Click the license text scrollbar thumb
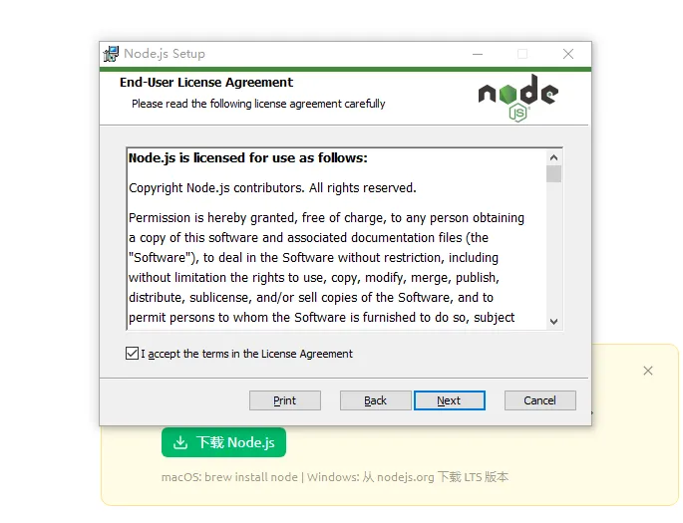683x523 pixels. pos(553,173)
